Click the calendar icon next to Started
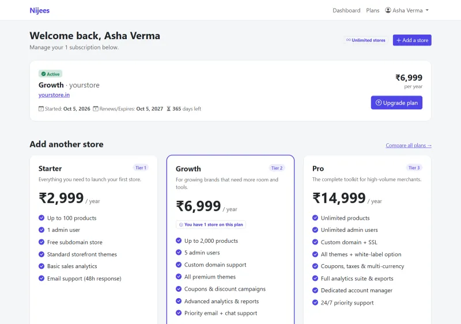The height and width of the screenshot is (324, 461). click(x=41, y=109)
